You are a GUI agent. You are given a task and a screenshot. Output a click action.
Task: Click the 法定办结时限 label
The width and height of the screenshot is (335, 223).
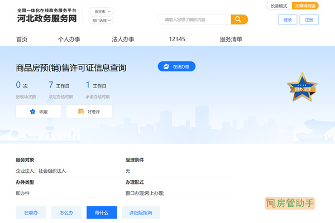(61, 96)
